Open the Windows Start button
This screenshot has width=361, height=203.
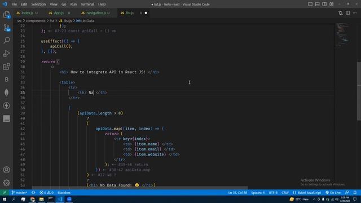pyautogui.click(x=5, y=199)
